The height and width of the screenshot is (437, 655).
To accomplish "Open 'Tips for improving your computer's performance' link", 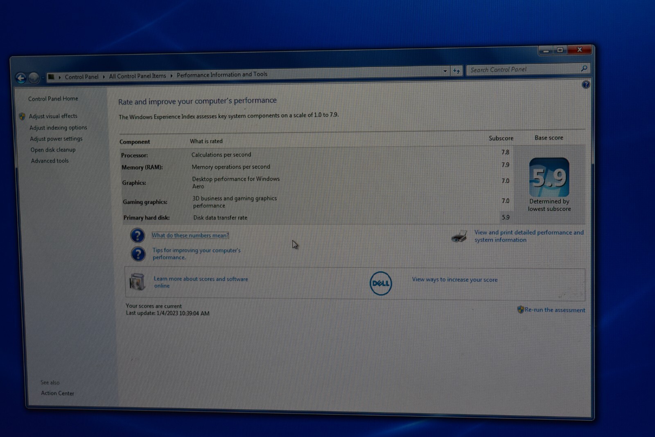I will point(196,254).
